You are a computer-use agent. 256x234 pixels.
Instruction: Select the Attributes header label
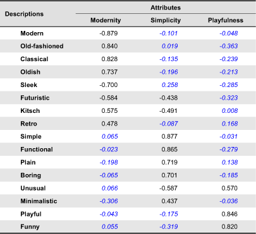tap(166, 8)
